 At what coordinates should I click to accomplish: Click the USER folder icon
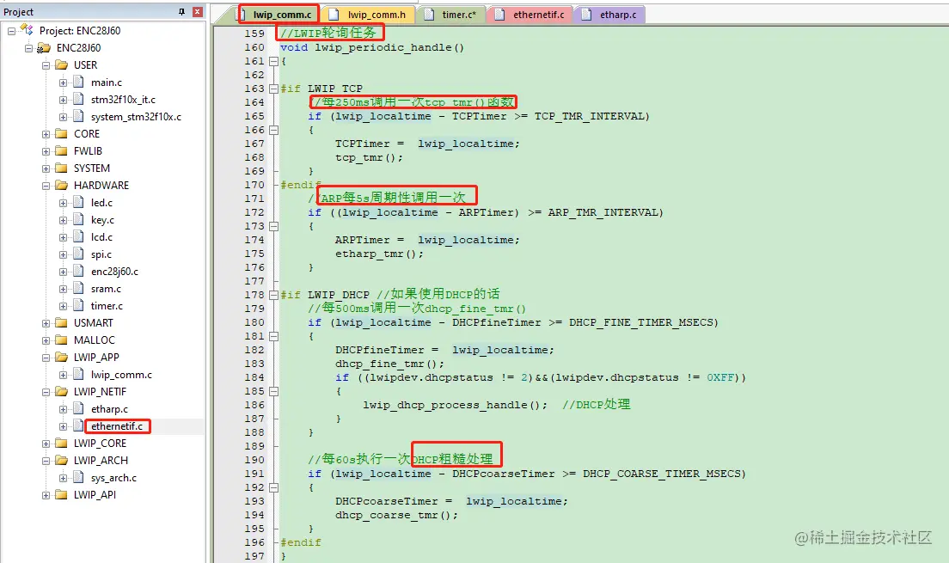pyautogui.click(x=61, y=64)
